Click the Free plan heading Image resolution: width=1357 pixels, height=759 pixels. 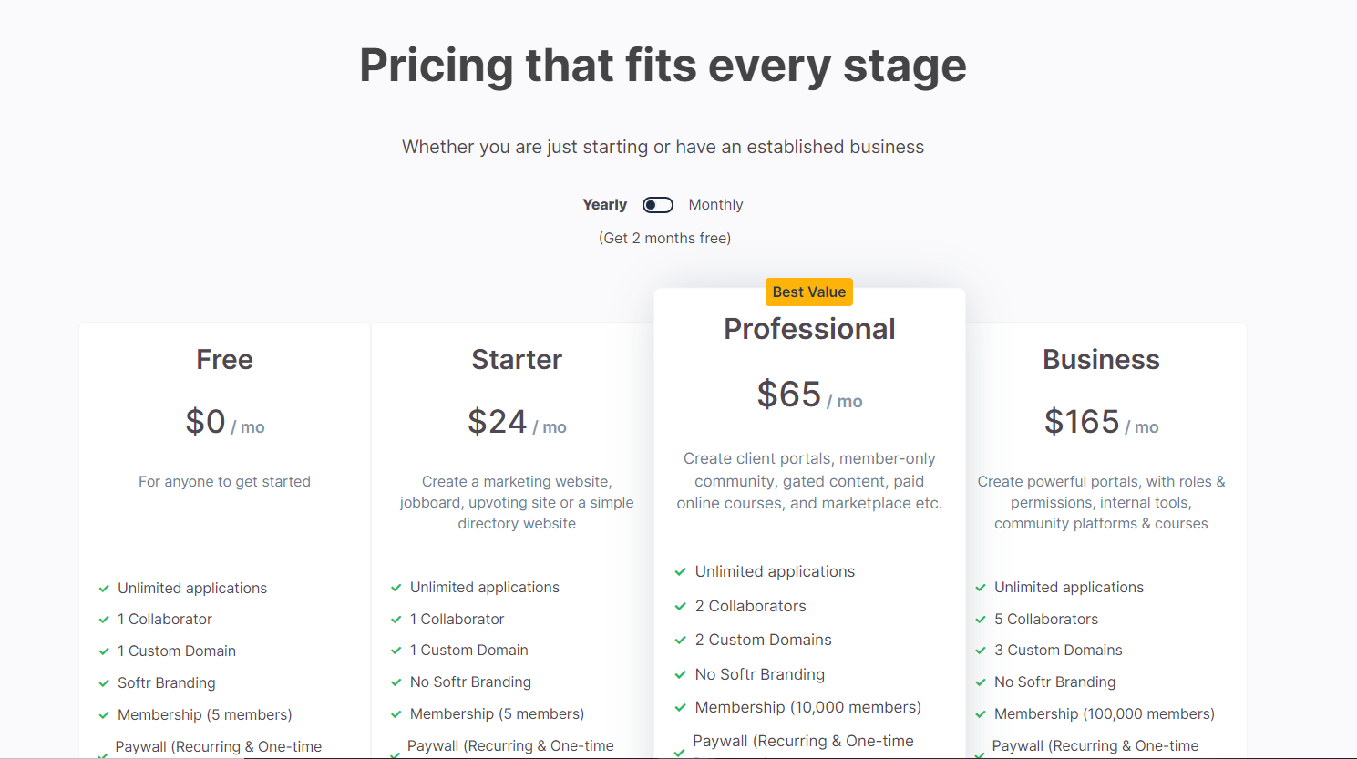click(224, 360)
